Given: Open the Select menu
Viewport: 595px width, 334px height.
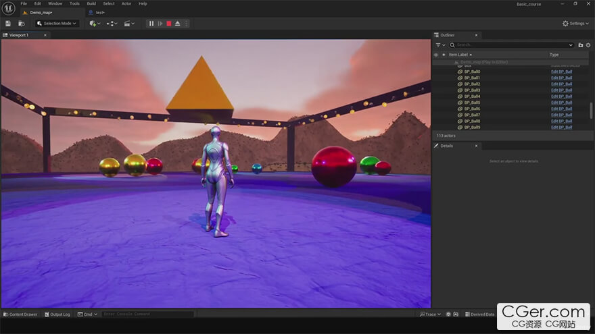Looking at the screenshot, I should 109,3.
